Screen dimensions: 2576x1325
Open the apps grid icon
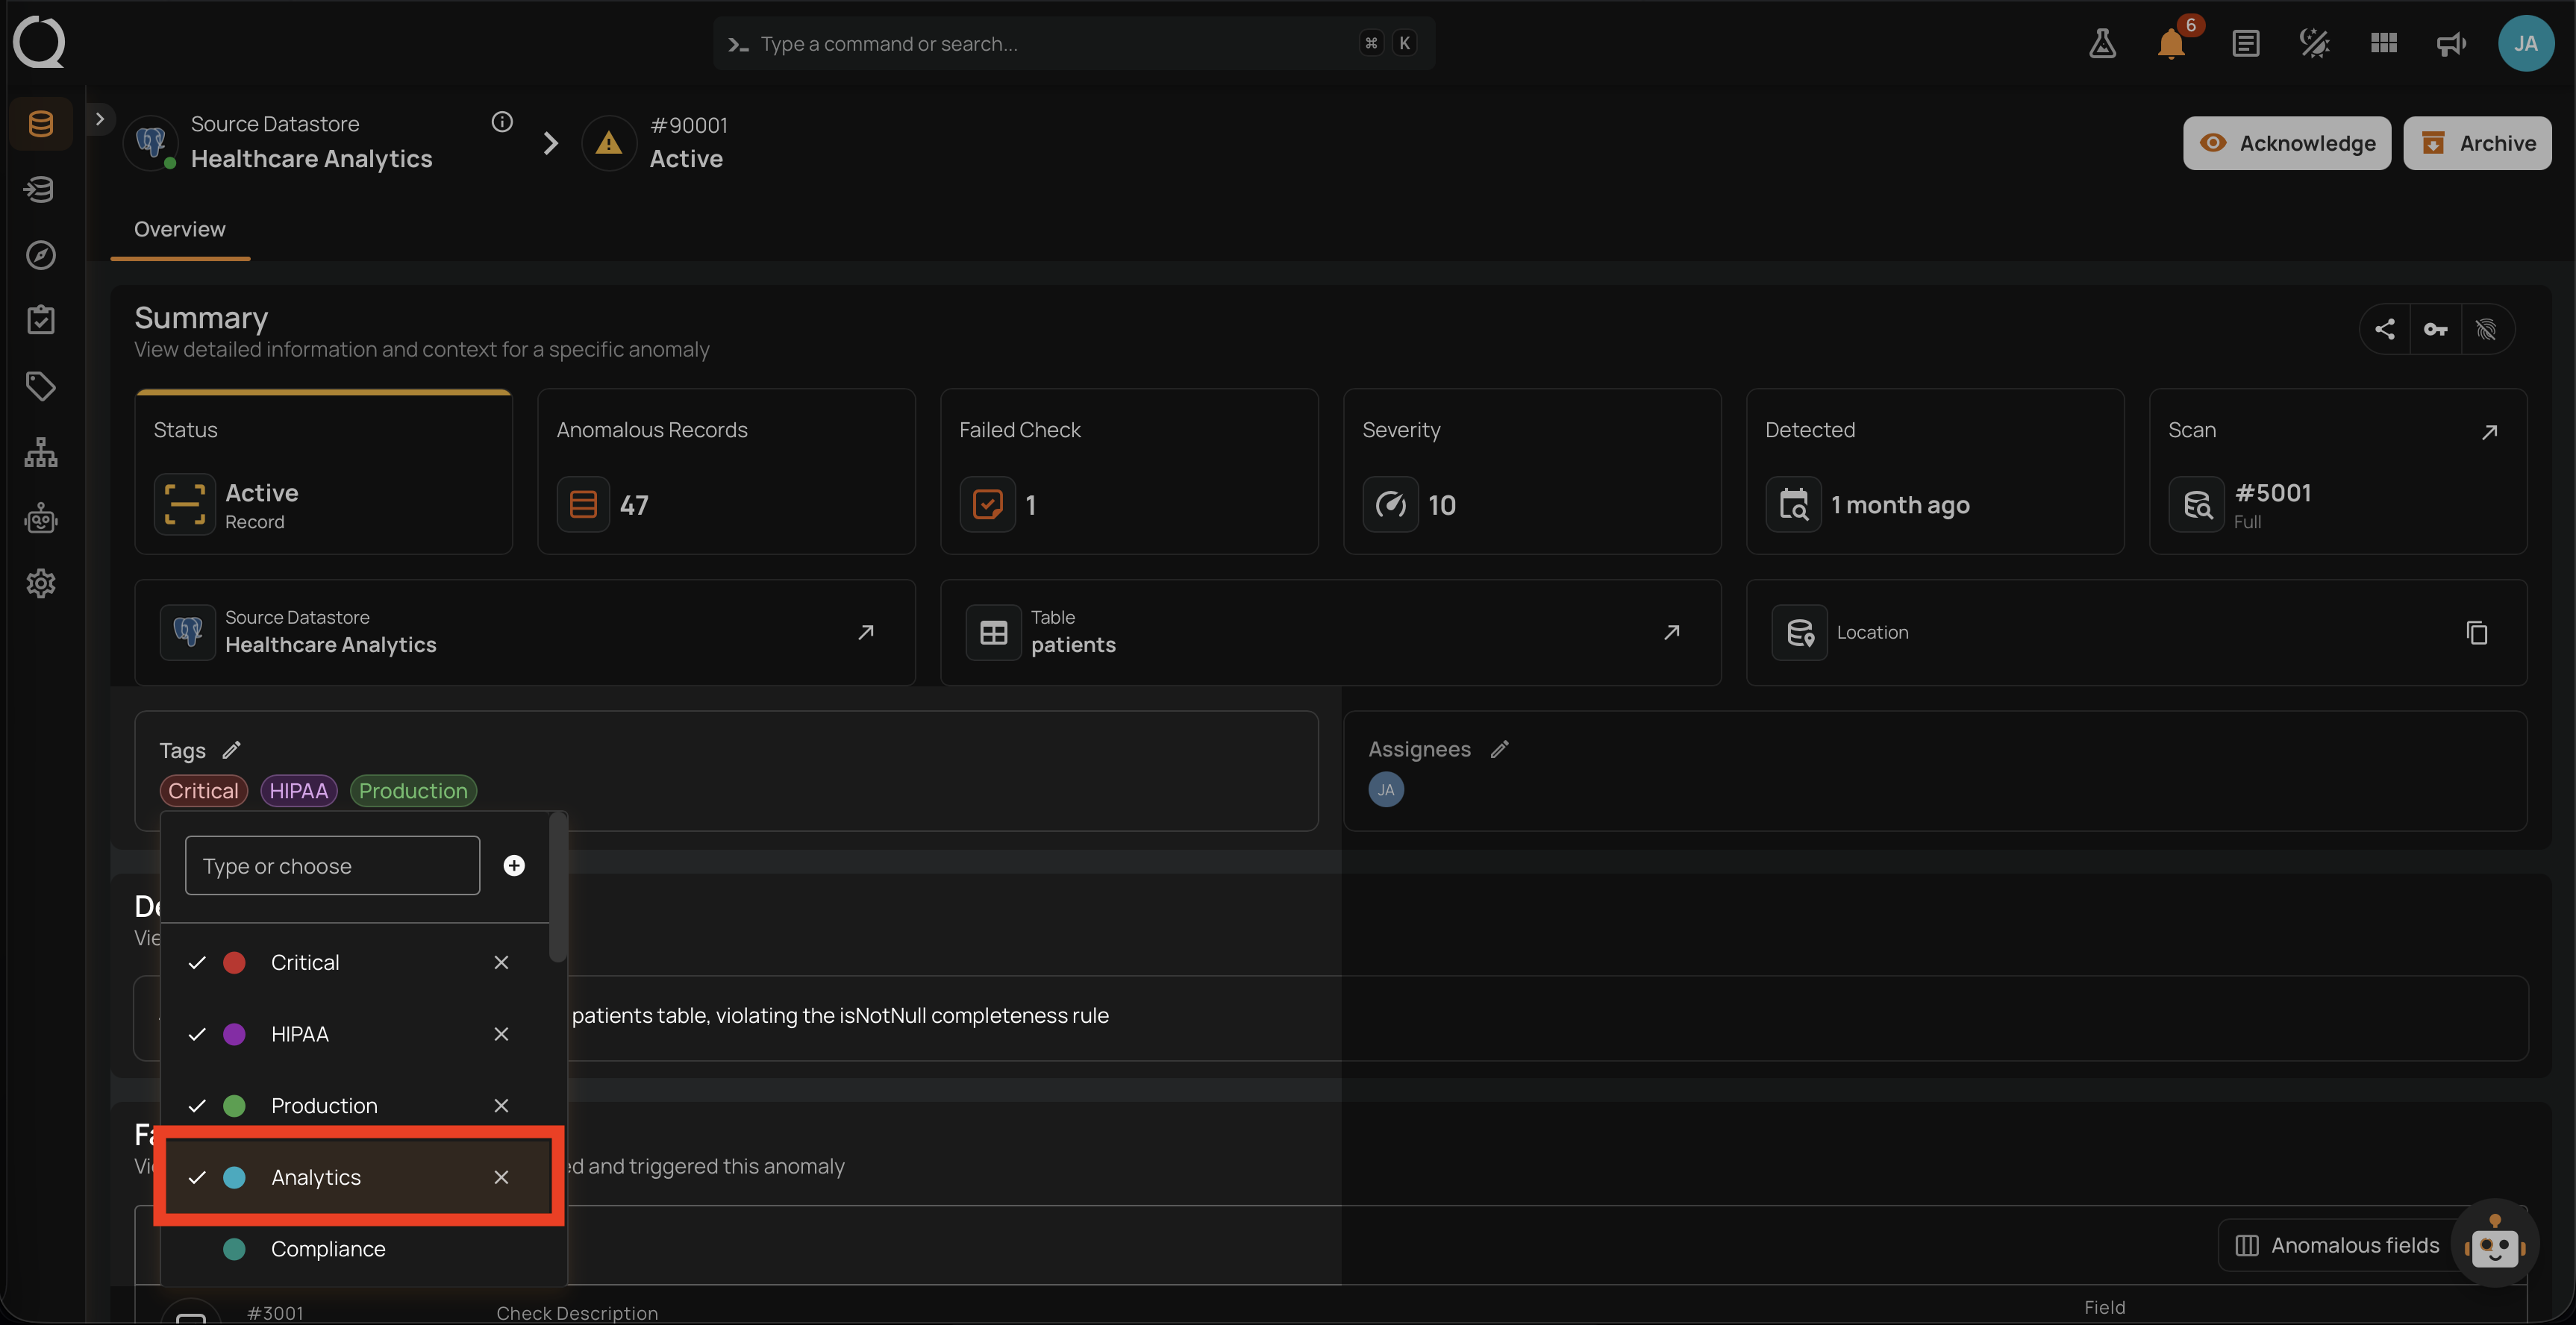click(2383, 43)
